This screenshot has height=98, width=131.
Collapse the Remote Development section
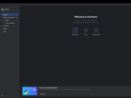[x=2, y=18]
